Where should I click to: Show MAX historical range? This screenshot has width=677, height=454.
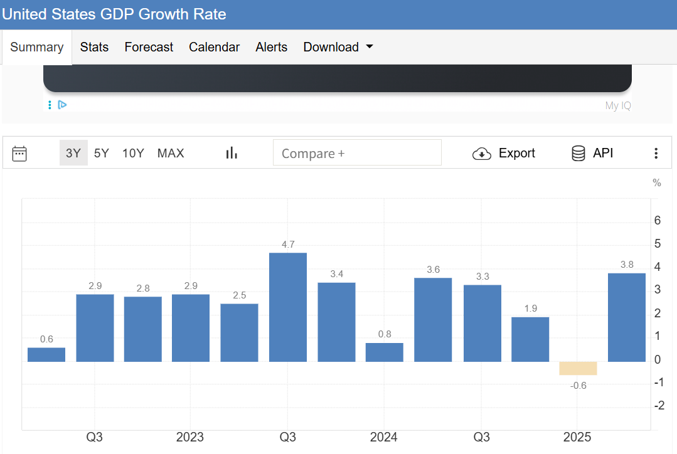[x=171, y=153]
